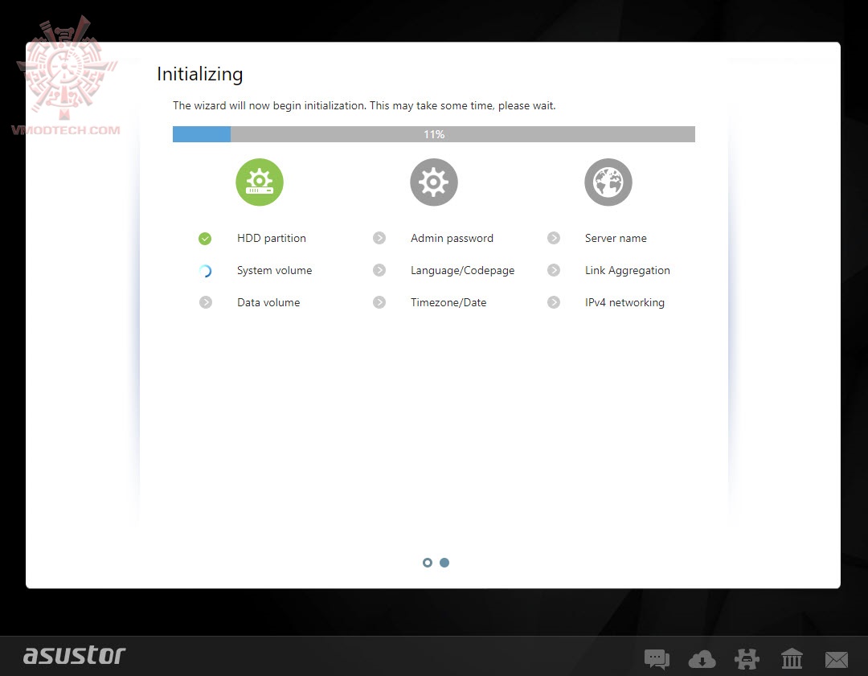Click the green HDD partition stage icon
Viewport: 868px width, 676px height.
tap(260, 182)
